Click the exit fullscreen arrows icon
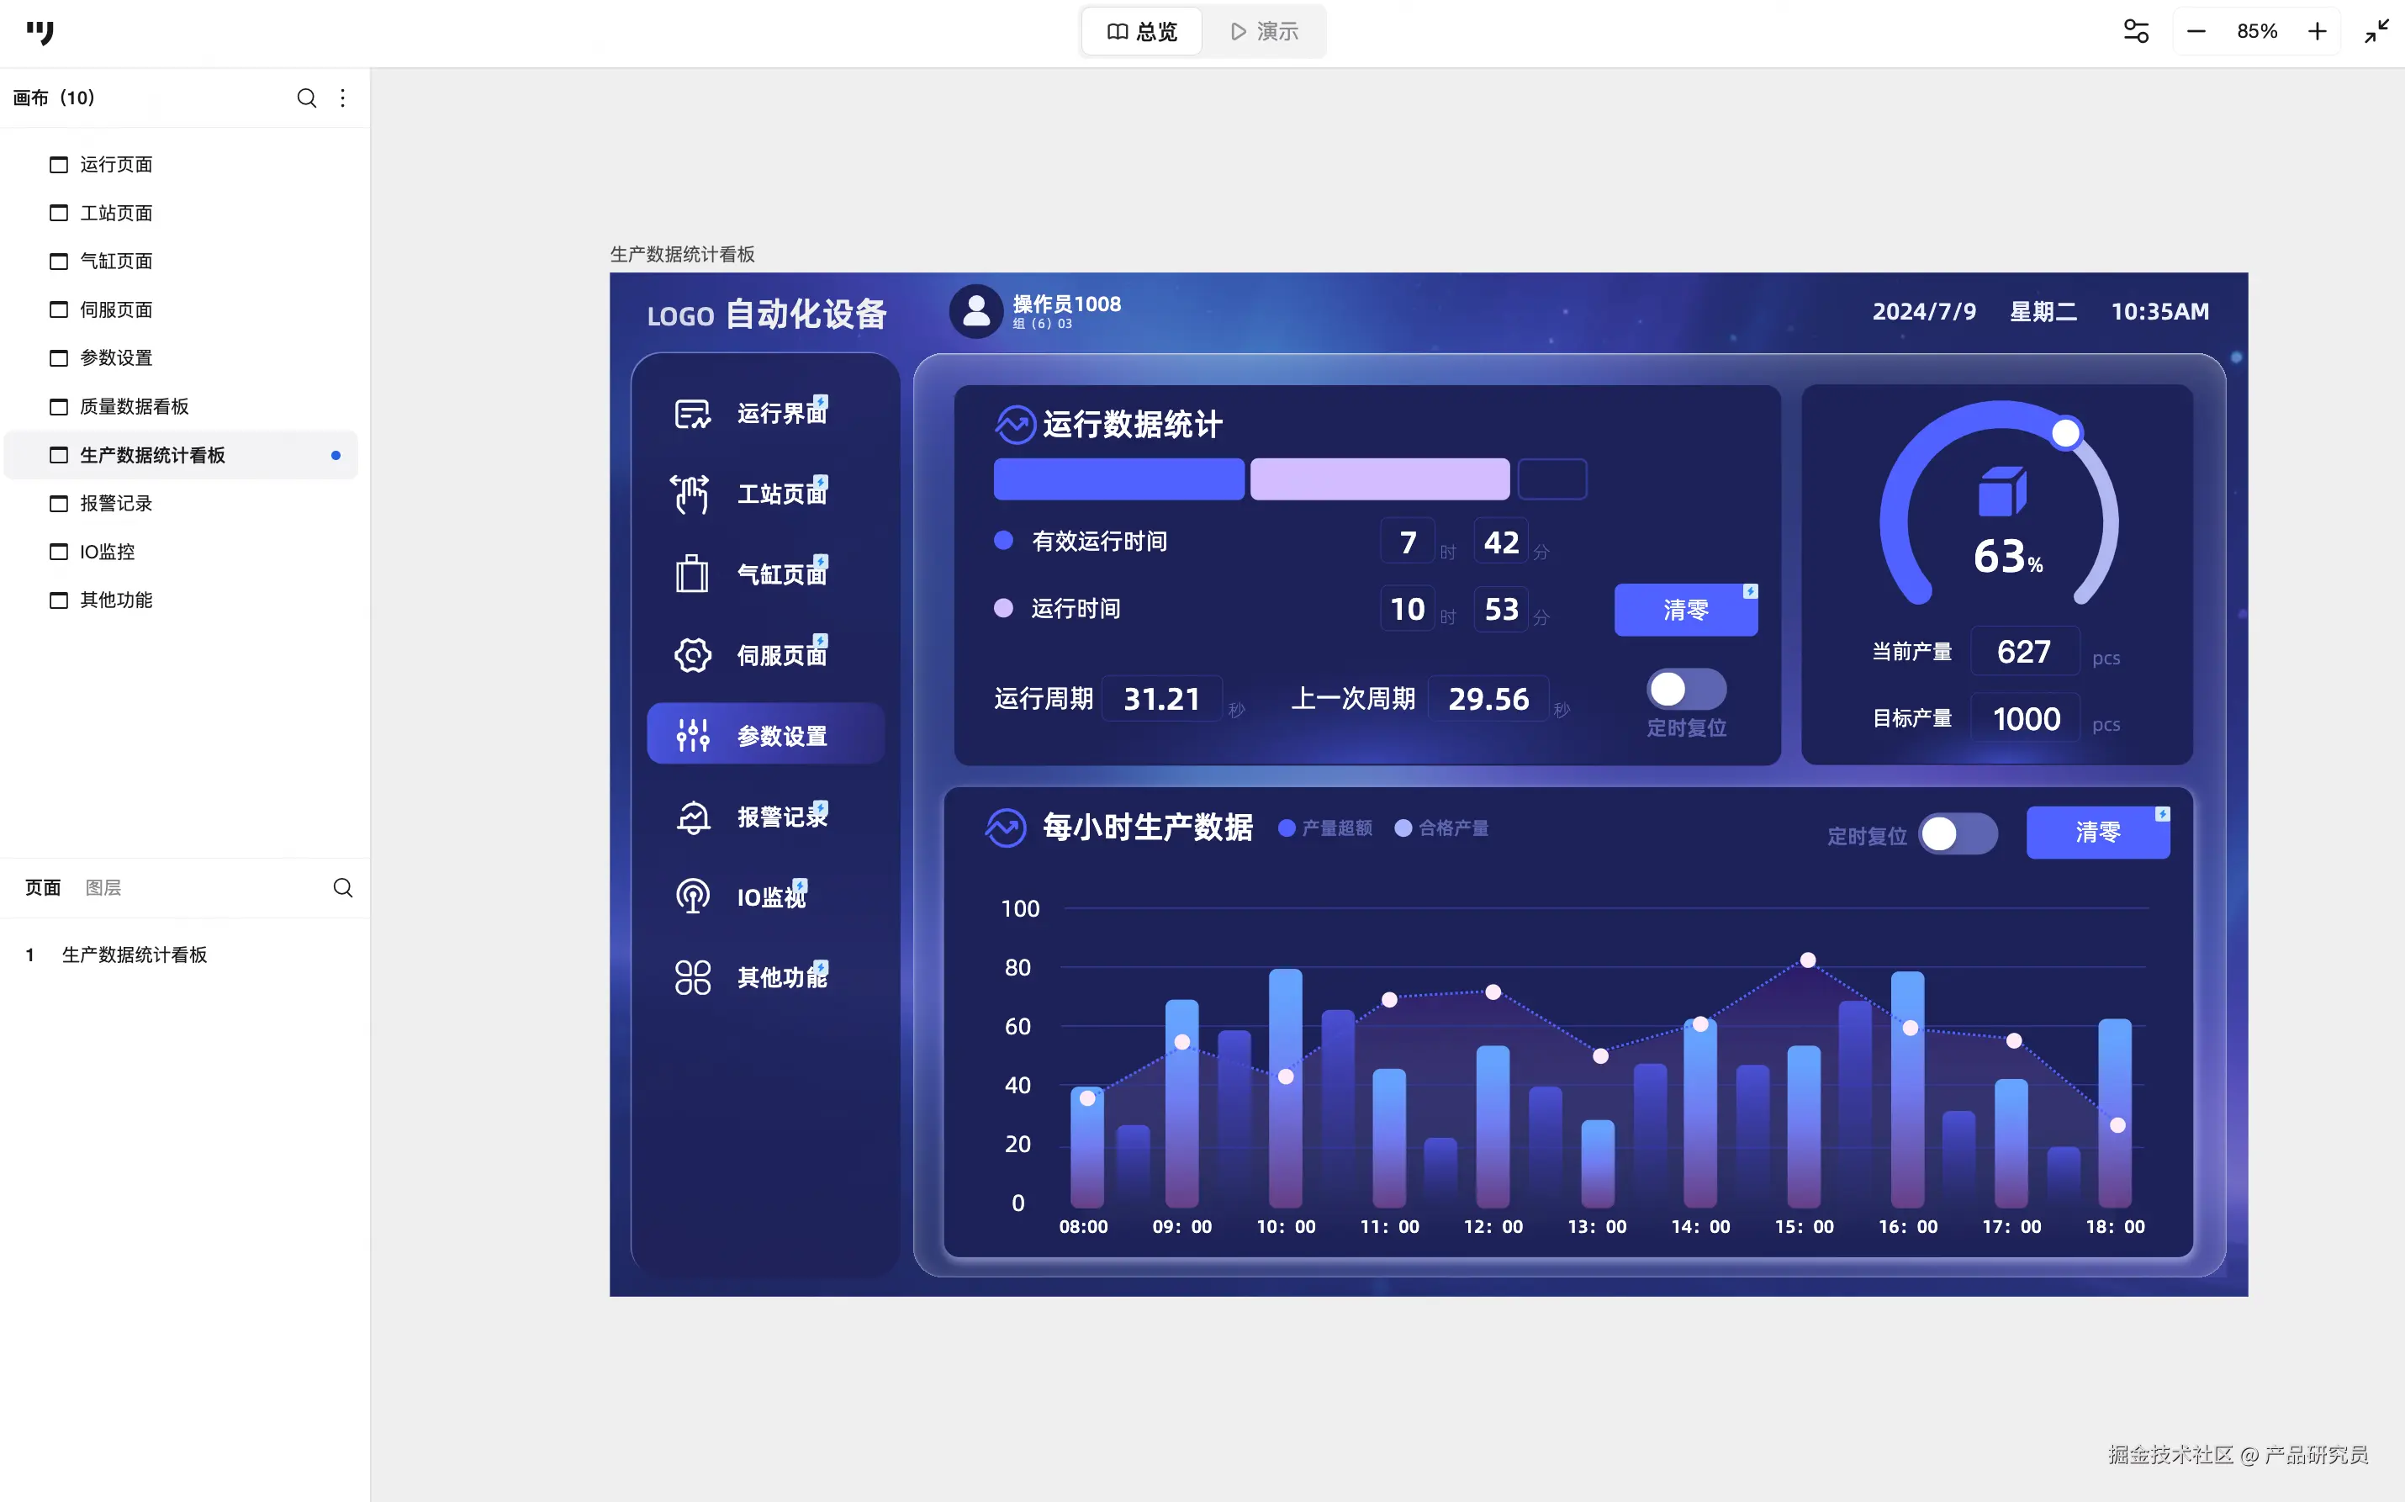Viewport: 2405px width, 1502px height. [2376, 31]
